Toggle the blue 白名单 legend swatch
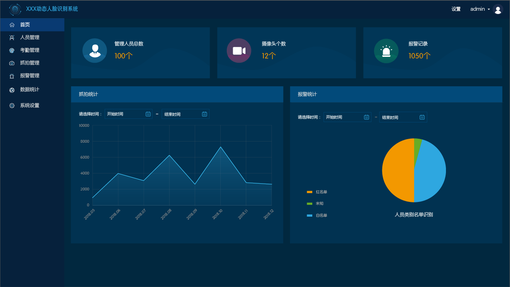Image resolution: width=510 pixels, height=287 pixels. point(310,215)
